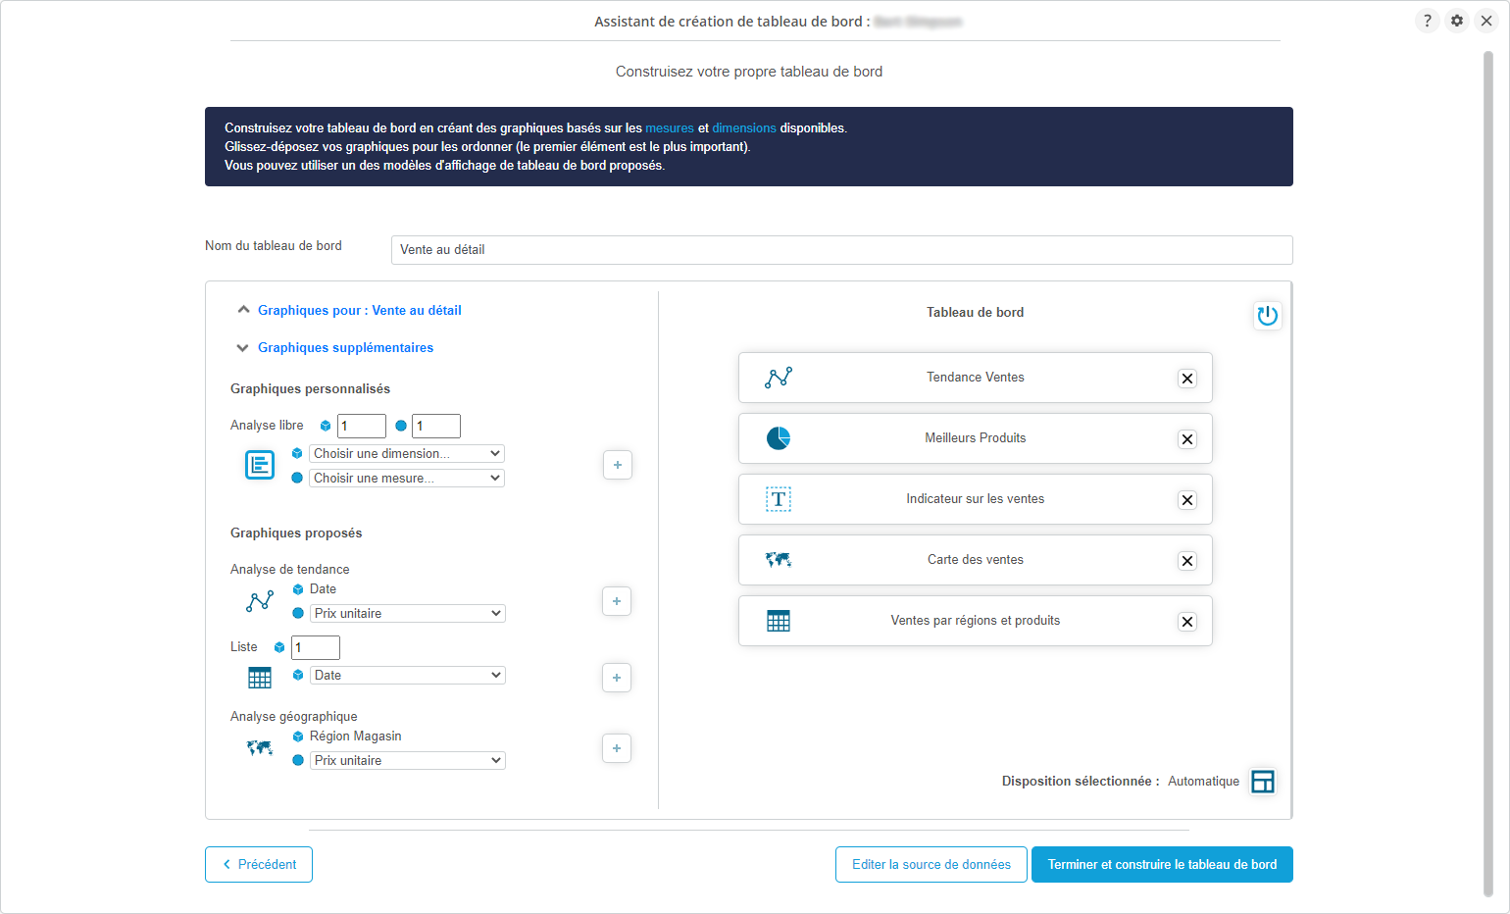Collapse Graphiques pour : Vente au détail section
Image resolution: width=1510 pixels, height=914 pixels.
[349, 310]
